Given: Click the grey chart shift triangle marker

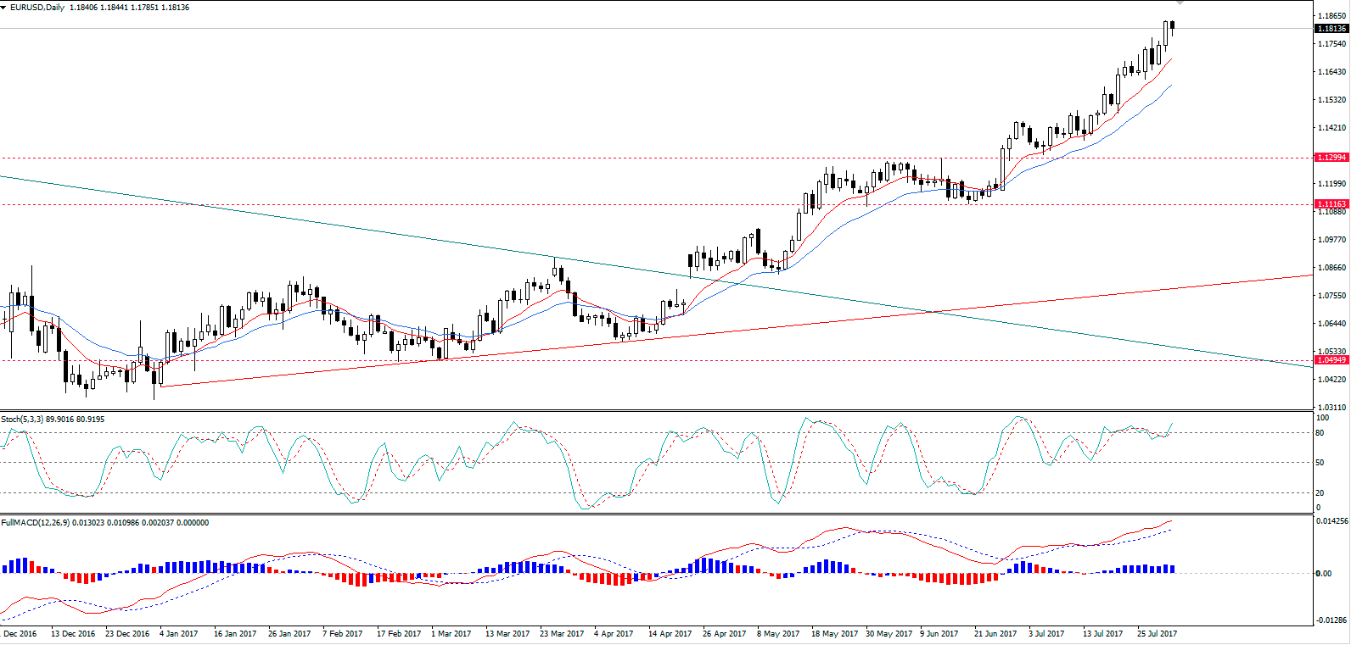Looking at the screenshot, I should tap(1179, 3).
